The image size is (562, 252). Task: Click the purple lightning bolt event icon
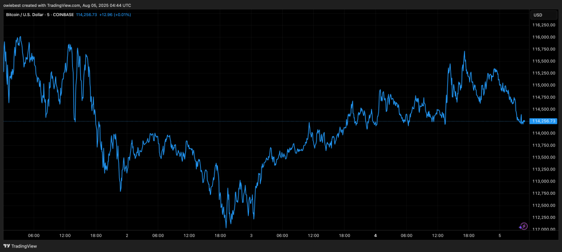pyautogui.click(x=522, y=226)
